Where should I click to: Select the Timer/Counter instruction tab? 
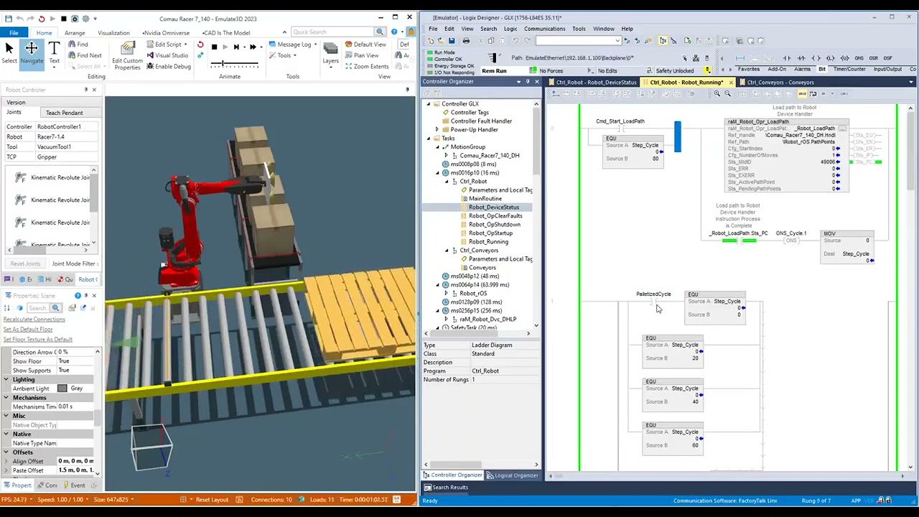pos(849,69)
